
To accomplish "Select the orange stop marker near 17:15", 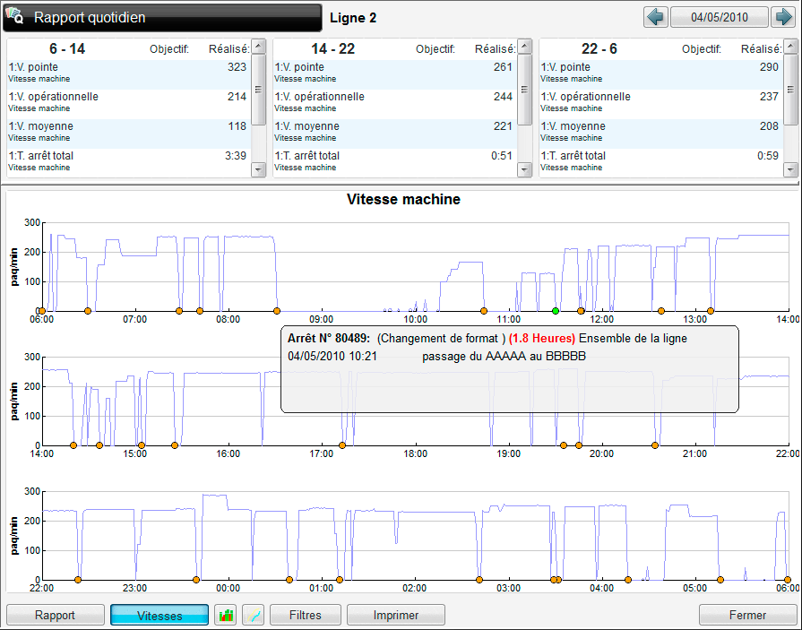I will pos(342,445).
